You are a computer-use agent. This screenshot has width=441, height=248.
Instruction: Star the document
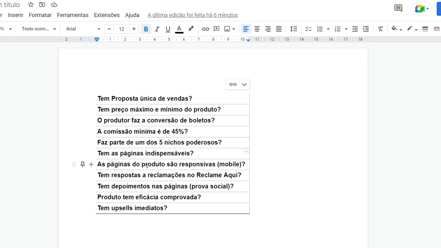(31, 5)
